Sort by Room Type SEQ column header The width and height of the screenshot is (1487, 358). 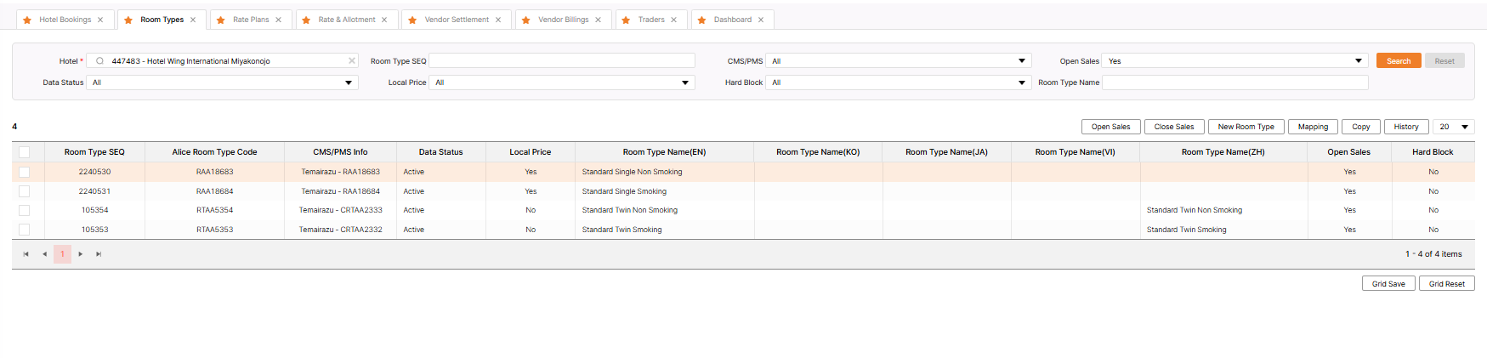click(x=94, y=152)
